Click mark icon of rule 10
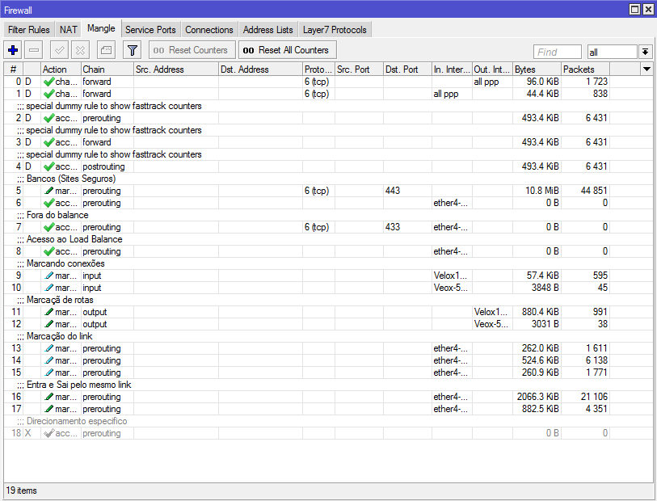 pyautogui.click(x=48, y=288)
